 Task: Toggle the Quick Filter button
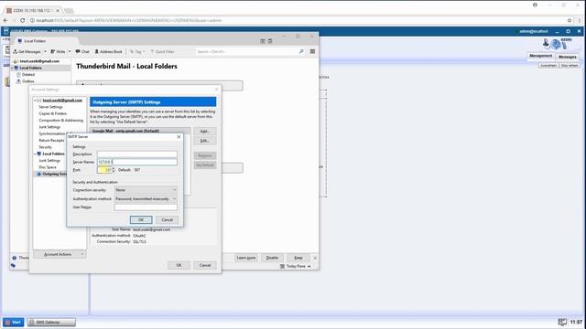pyautogui.click(x=162, y=51)
